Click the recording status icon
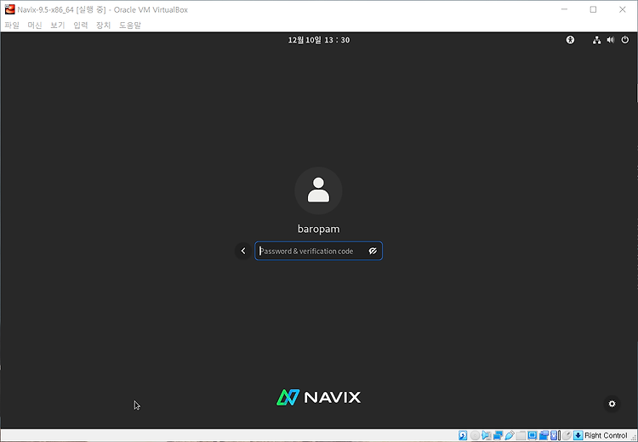Viewport: 638px width, 442px height. coord(544,435)
